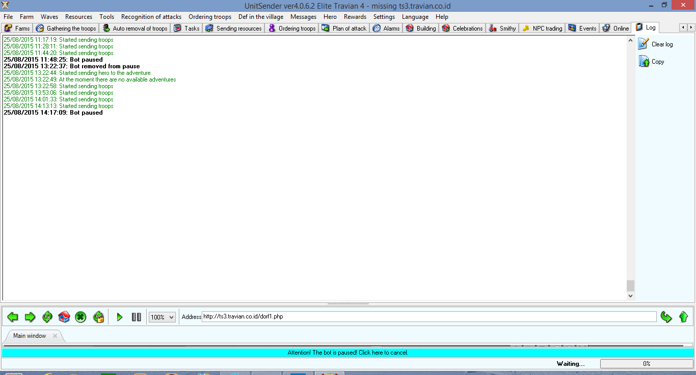Open the Celebrations tab
Image resolution: width=696 pixels, height=375 pixels.
(463, 29)
